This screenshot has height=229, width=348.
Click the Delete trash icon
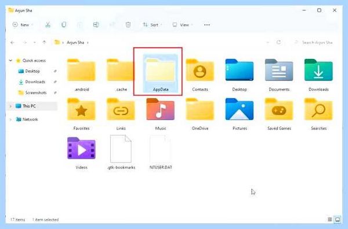pyautogui.click(x=128, y=24)
